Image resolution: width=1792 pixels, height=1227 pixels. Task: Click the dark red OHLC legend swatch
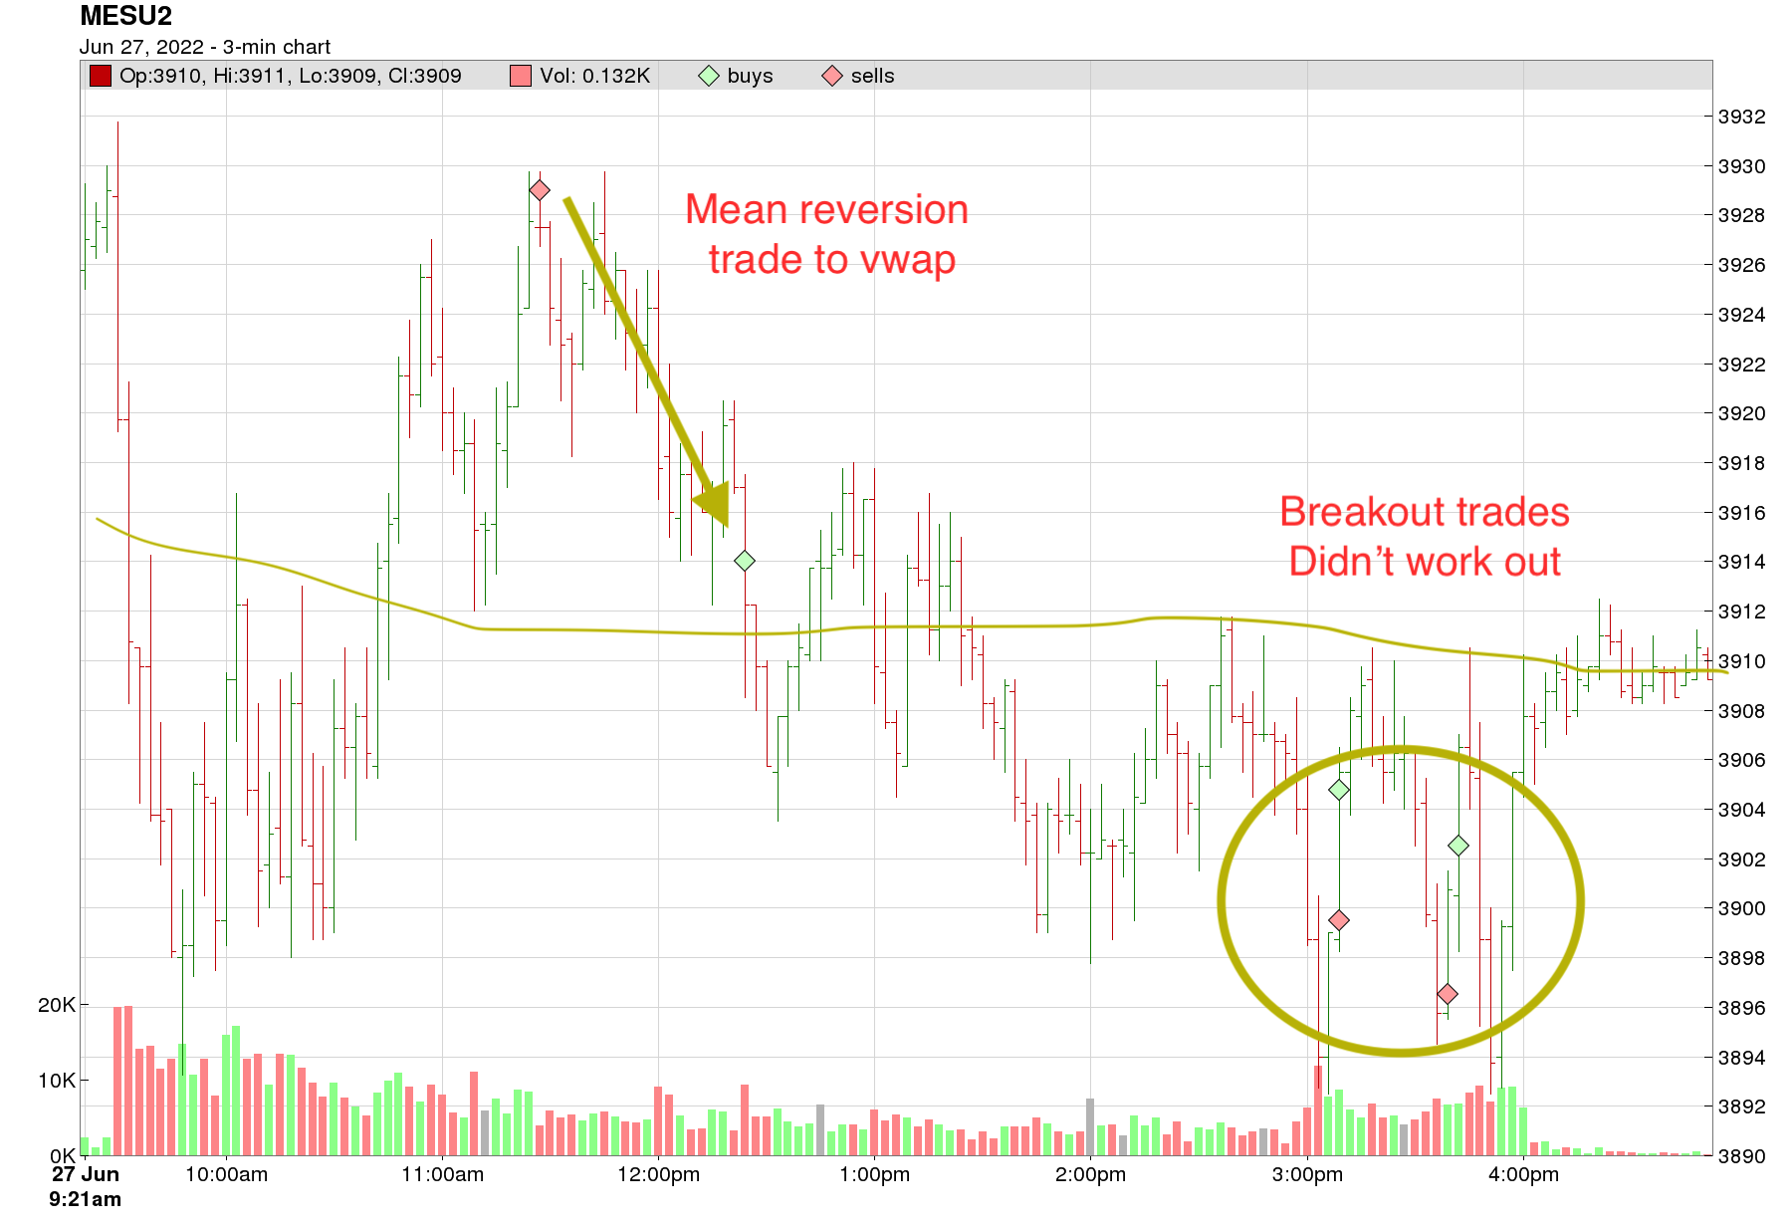coord(100,76)
